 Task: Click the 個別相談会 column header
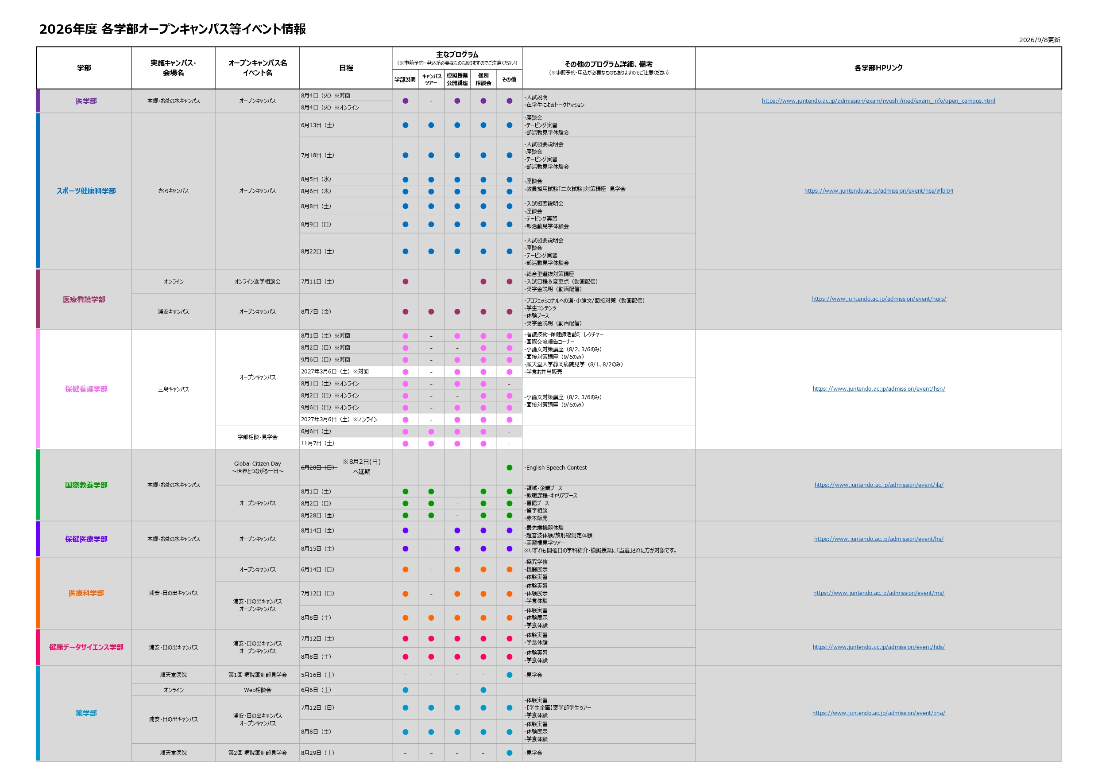[483, 79]
